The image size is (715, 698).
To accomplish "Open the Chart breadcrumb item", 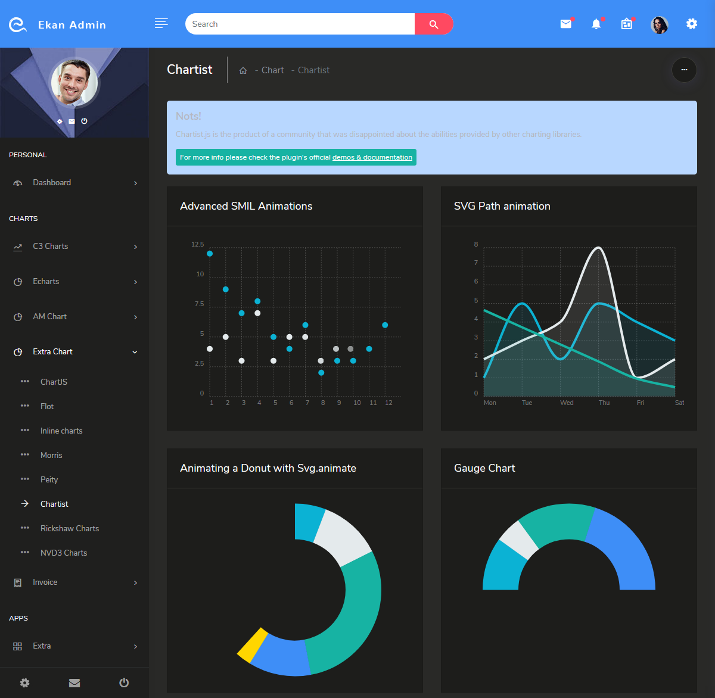I will pyautogui.click(x=272, y=70).
